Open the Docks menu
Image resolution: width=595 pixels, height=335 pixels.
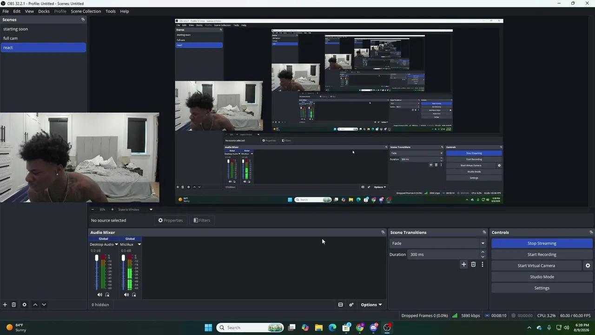(x=44, y=11)
